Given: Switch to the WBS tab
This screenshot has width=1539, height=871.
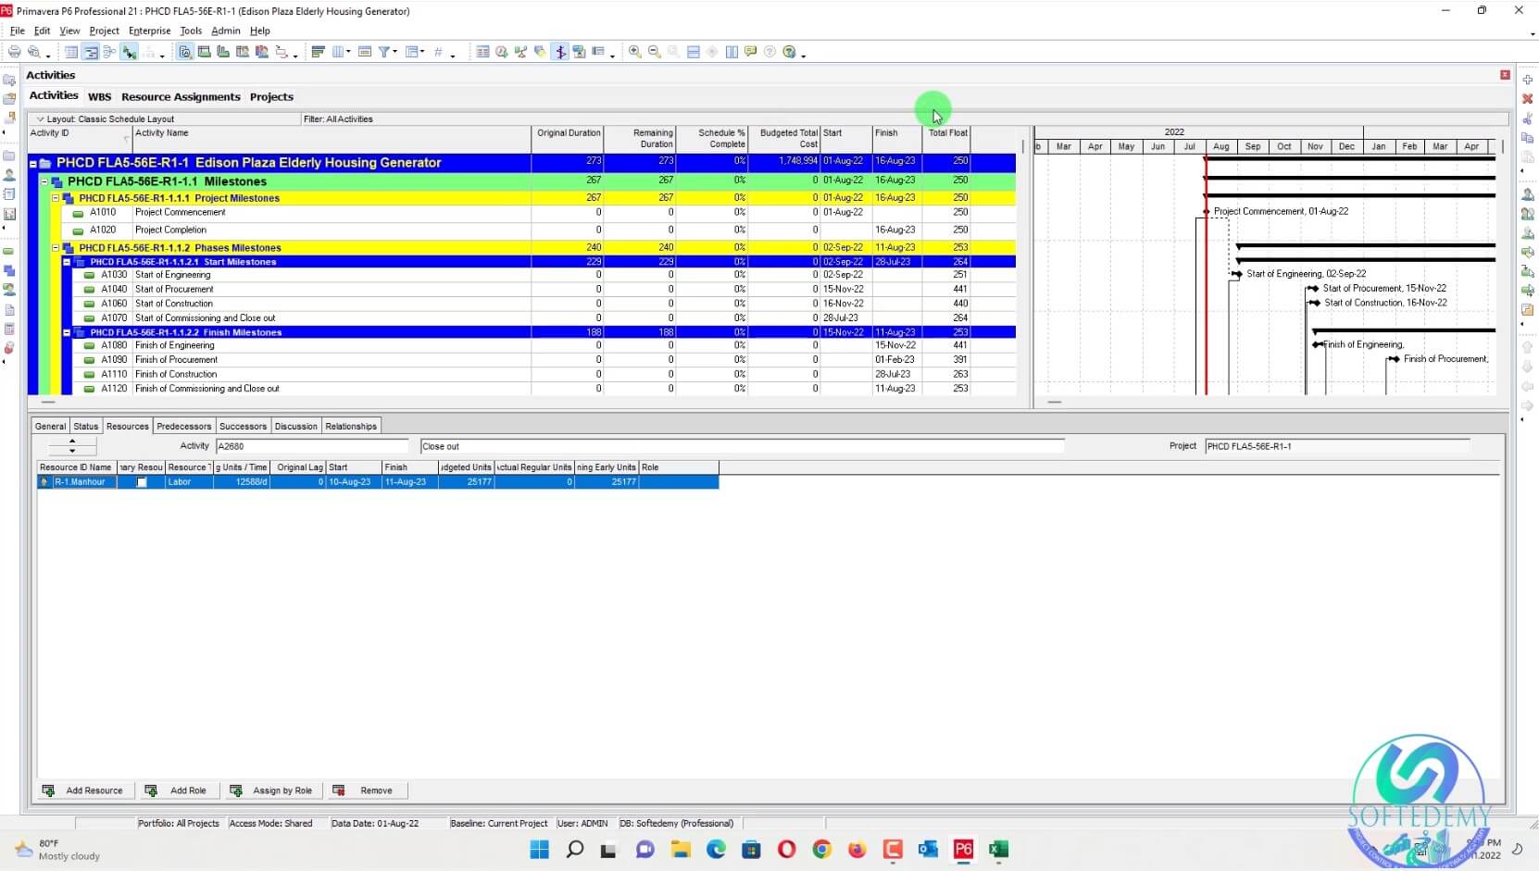Looking at the screenshot, I should point(99,96).
